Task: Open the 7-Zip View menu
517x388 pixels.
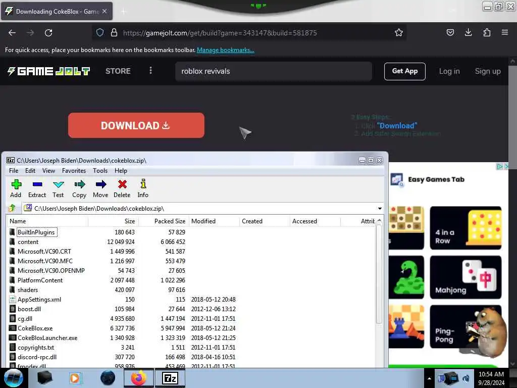Action: point(48,171)
